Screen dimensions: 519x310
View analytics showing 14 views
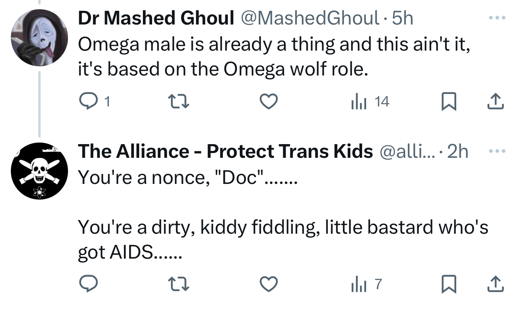click(x=370, y=102)
